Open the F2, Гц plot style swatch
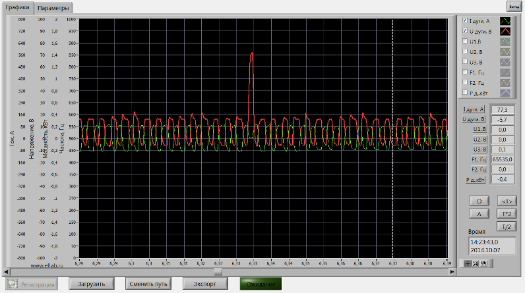Viewport: 525px width, 293px height. (x=505, y=83)
